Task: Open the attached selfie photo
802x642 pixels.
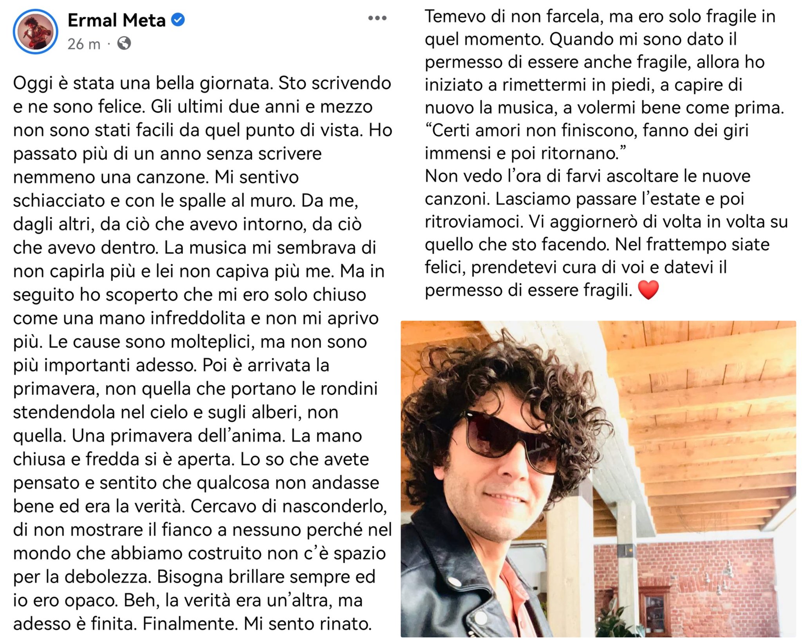Action: pyautogui.click(x=598, y=479)
